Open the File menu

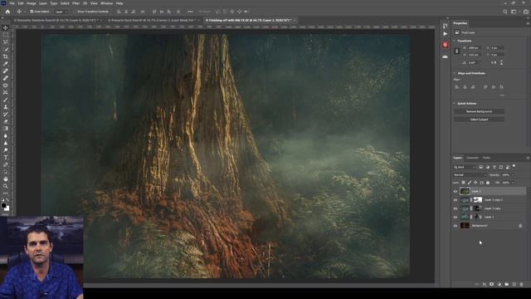click(12, 3)
